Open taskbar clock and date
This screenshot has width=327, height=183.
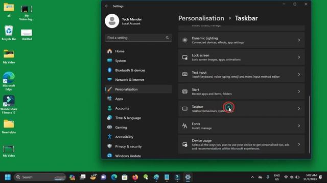pos(310,177)
